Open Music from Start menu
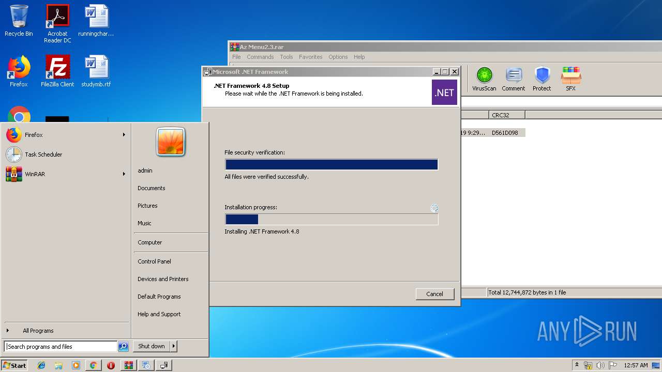The width and height of the screenshot is (662, 372). coord(144,223)
